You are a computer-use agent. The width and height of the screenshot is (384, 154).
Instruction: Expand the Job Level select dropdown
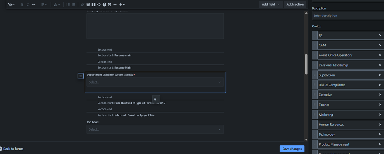point(155,129)
